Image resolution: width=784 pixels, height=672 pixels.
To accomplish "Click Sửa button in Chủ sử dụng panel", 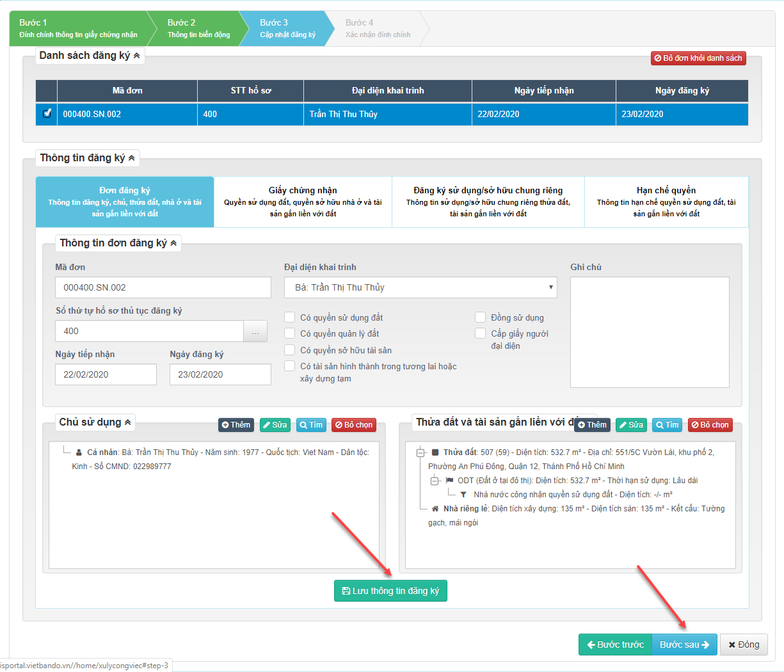I will click(275, 425).
